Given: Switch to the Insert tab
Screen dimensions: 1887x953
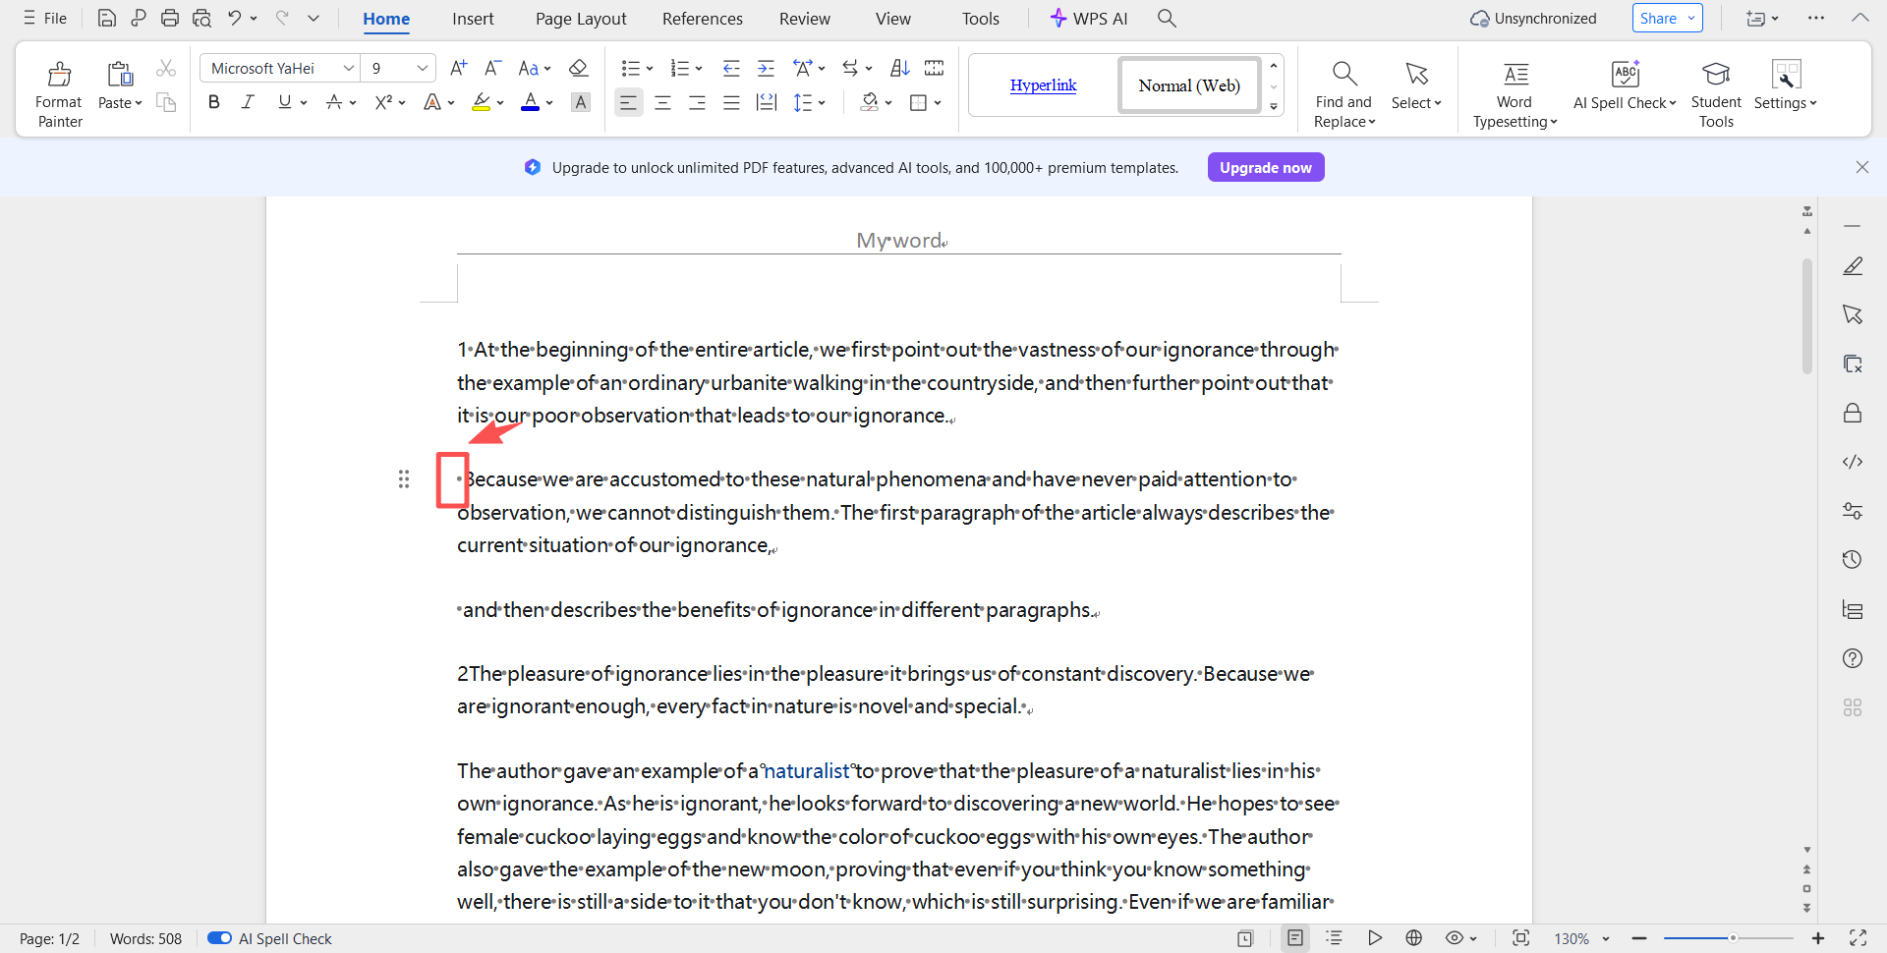Looking at the screenshot, I should click(x=473, y=19).
